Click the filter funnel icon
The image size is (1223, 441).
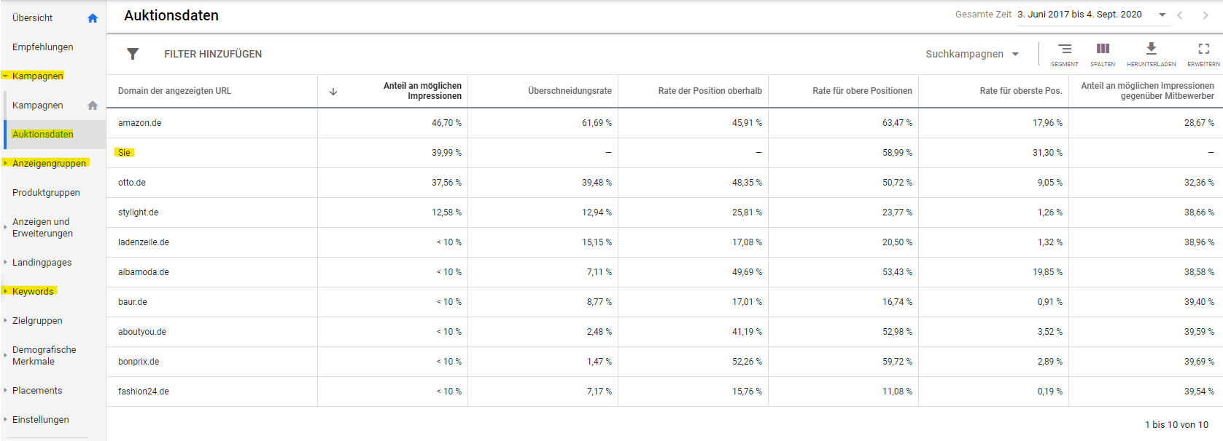(x=133, y=54)
